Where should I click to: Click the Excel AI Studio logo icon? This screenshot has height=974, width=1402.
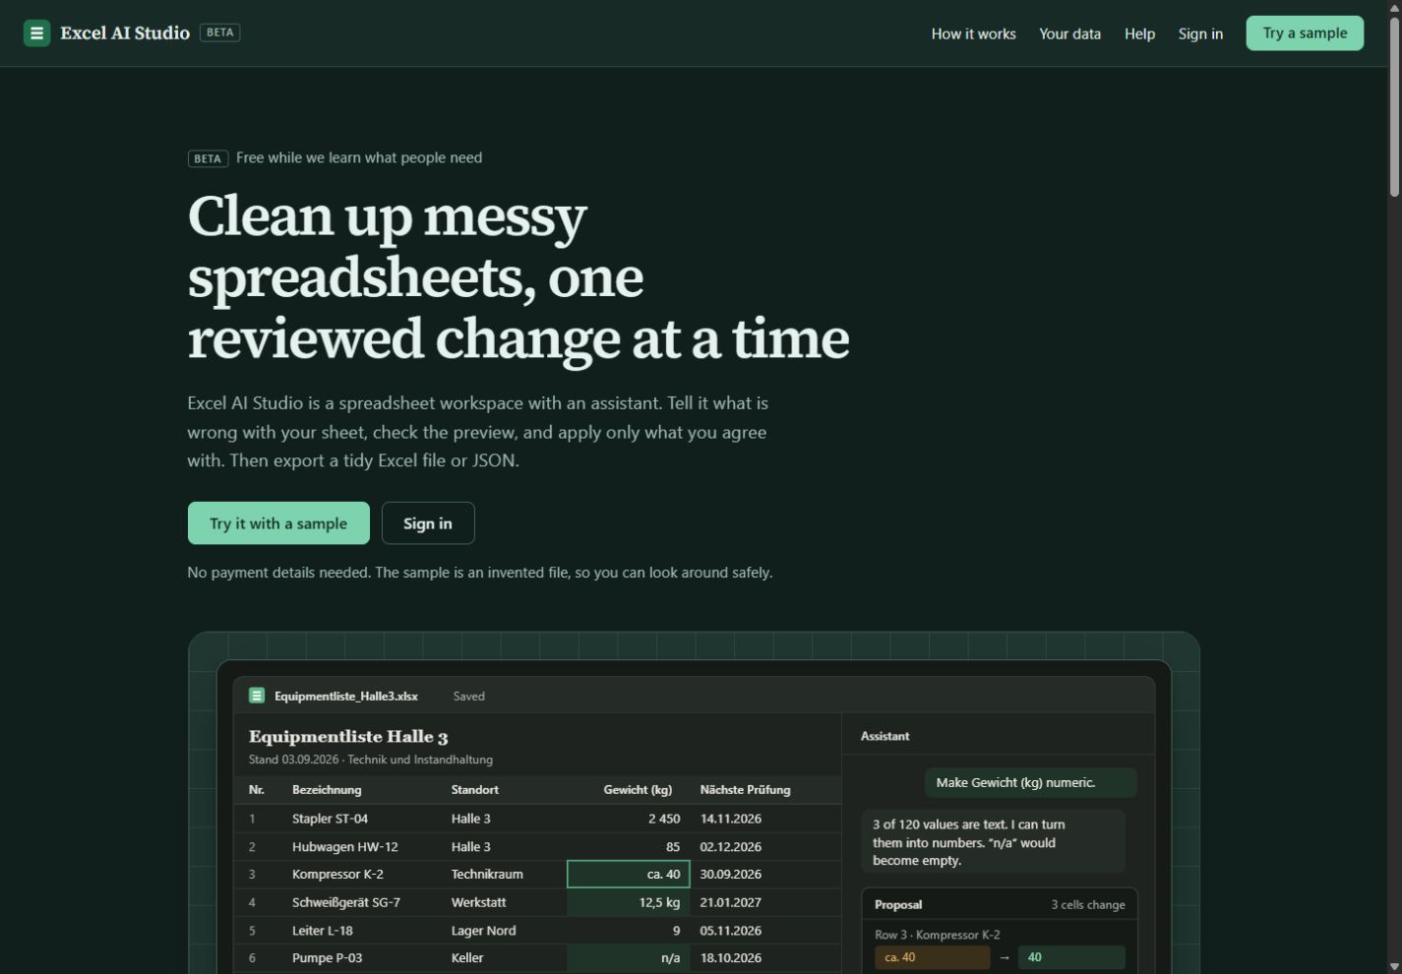click(36, 32)
